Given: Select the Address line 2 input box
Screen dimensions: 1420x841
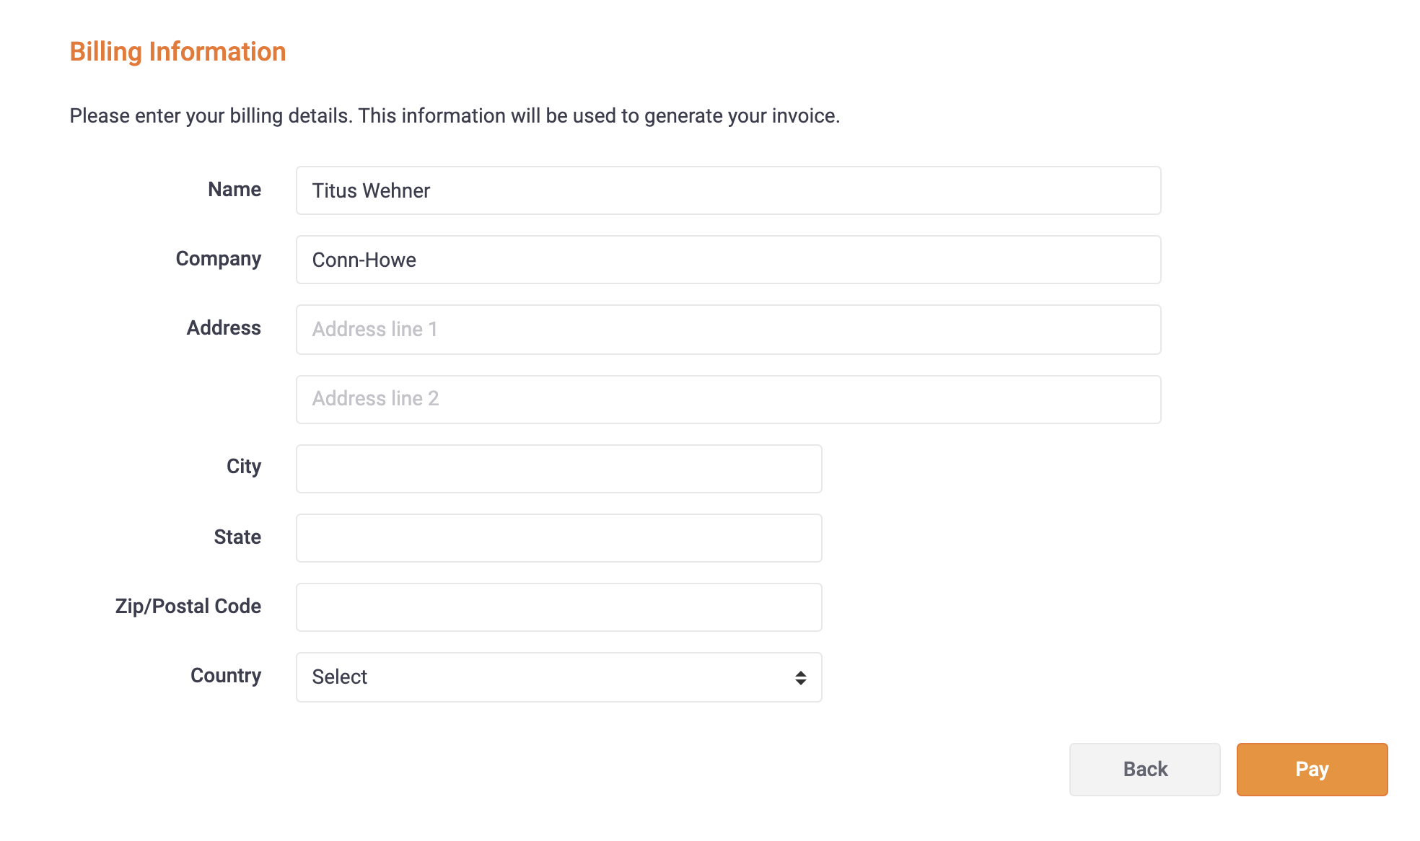Looking at the screenshot, I should click(x=728, y=399).
